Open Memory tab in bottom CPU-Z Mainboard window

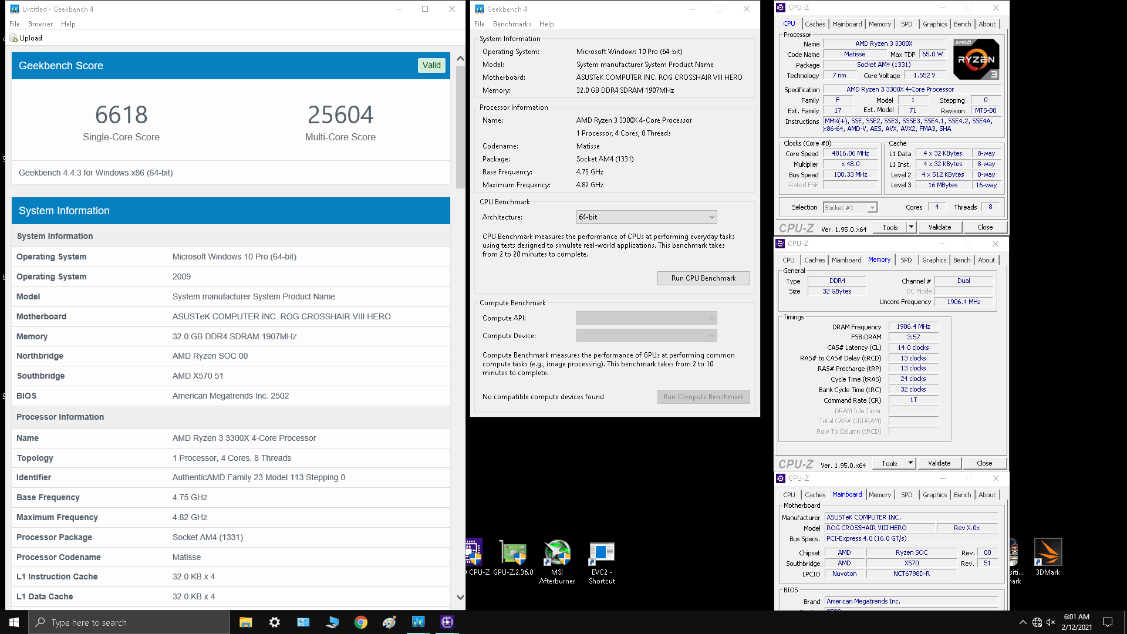coord(880,495)
